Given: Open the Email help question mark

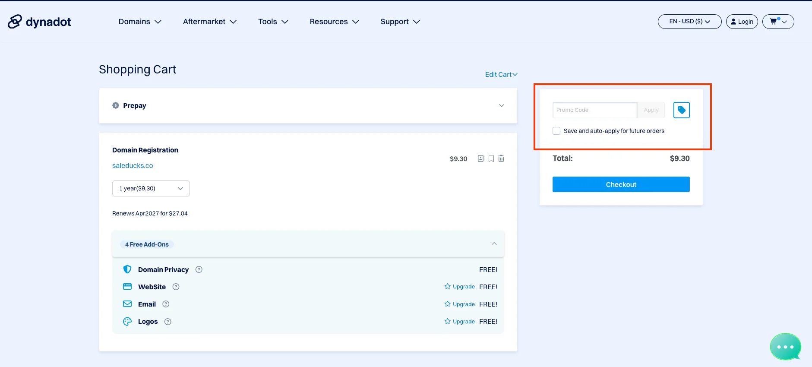Looking at the screenshot, I should pyautogui.click(x=166, y=304).
